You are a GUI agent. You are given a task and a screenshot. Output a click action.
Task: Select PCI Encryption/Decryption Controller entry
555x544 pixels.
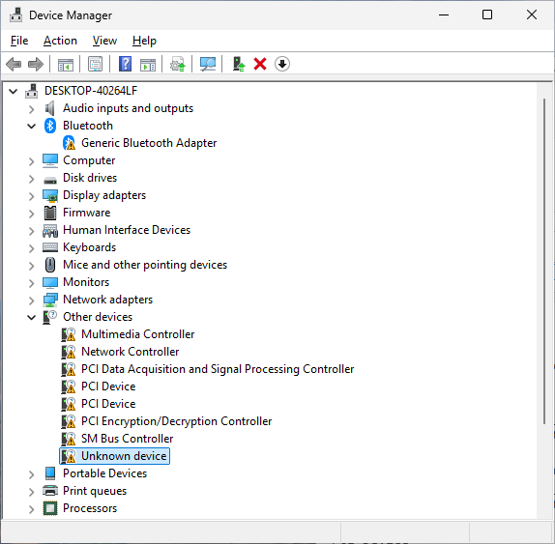[176, 421]
